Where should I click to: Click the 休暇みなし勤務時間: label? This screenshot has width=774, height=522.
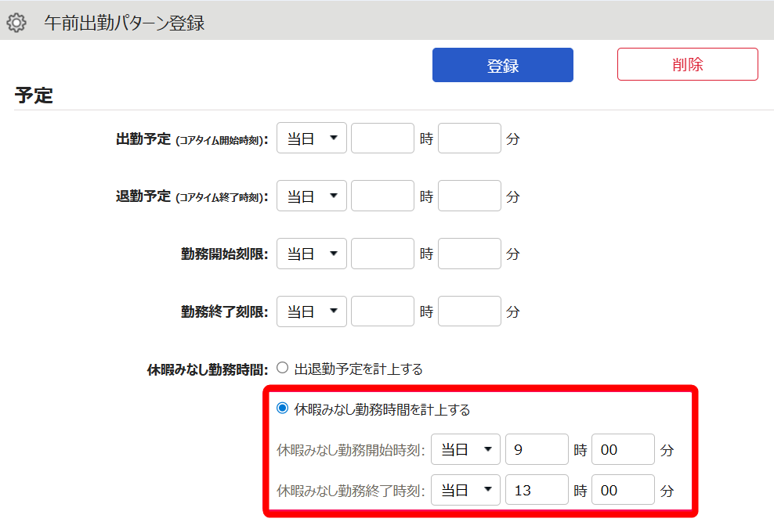208,369
